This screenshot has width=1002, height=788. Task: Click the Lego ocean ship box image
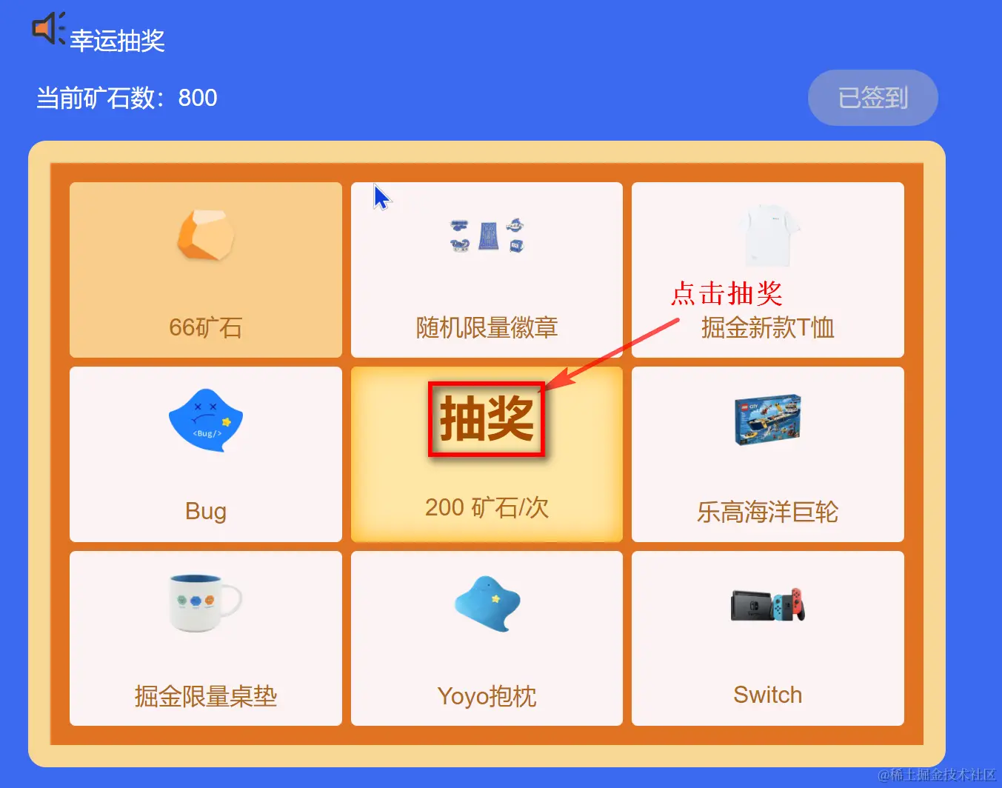point(768,420)
